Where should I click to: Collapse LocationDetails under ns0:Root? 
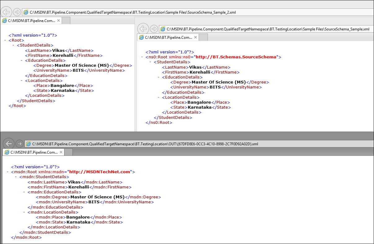click(x=159, y=97)
